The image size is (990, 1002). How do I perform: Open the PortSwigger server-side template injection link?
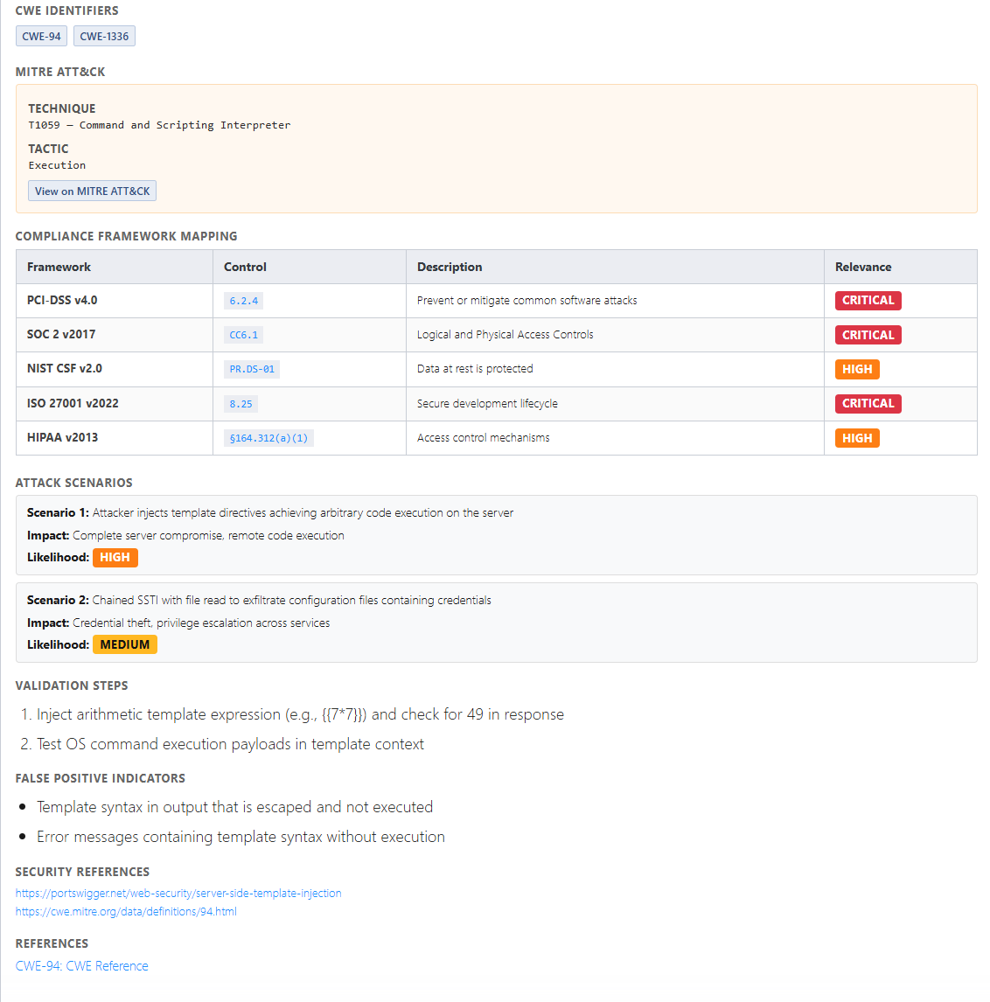click(178, 893)
